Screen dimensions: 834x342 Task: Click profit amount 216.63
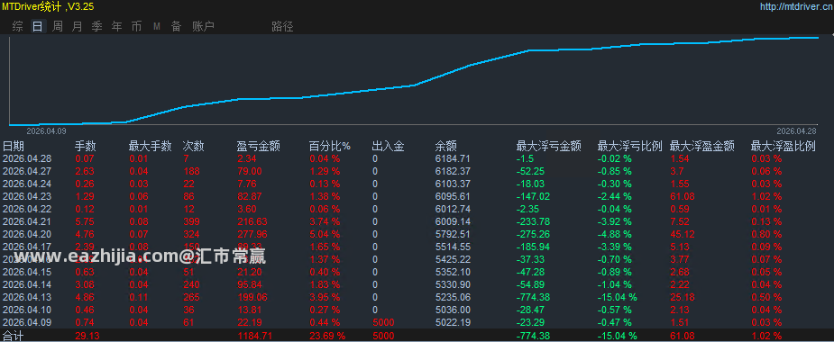pyautogui.click(x=252, y=221)
